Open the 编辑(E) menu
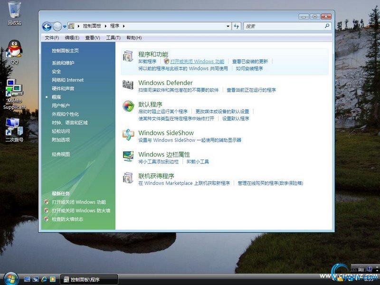This screenshot has height=285, width=380. point(72,38)
